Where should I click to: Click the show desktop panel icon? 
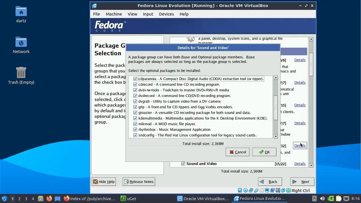point(58,198)
